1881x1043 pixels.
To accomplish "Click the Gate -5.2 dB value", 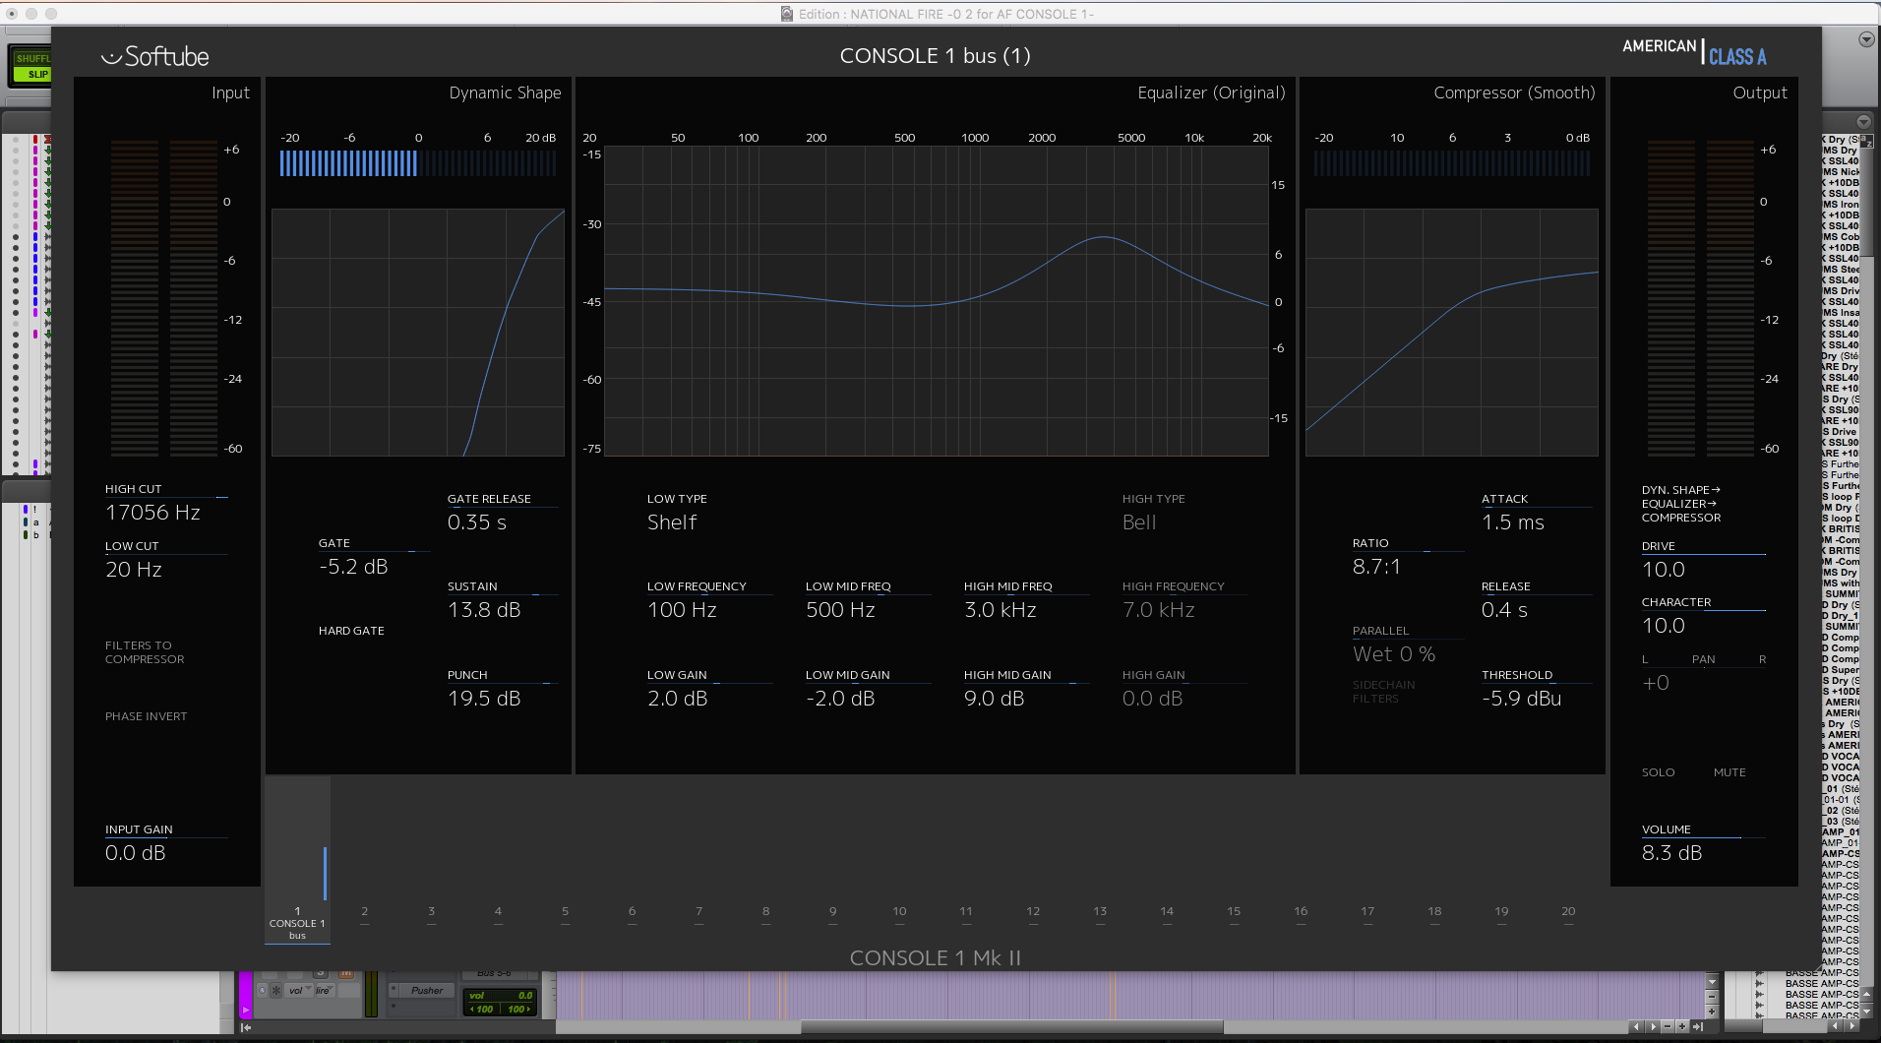I will tap(353, 567).
